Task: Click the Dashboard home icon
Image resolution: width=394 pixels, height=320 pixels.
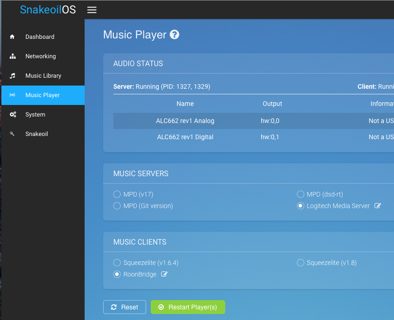Action: (x=12, y=37)
